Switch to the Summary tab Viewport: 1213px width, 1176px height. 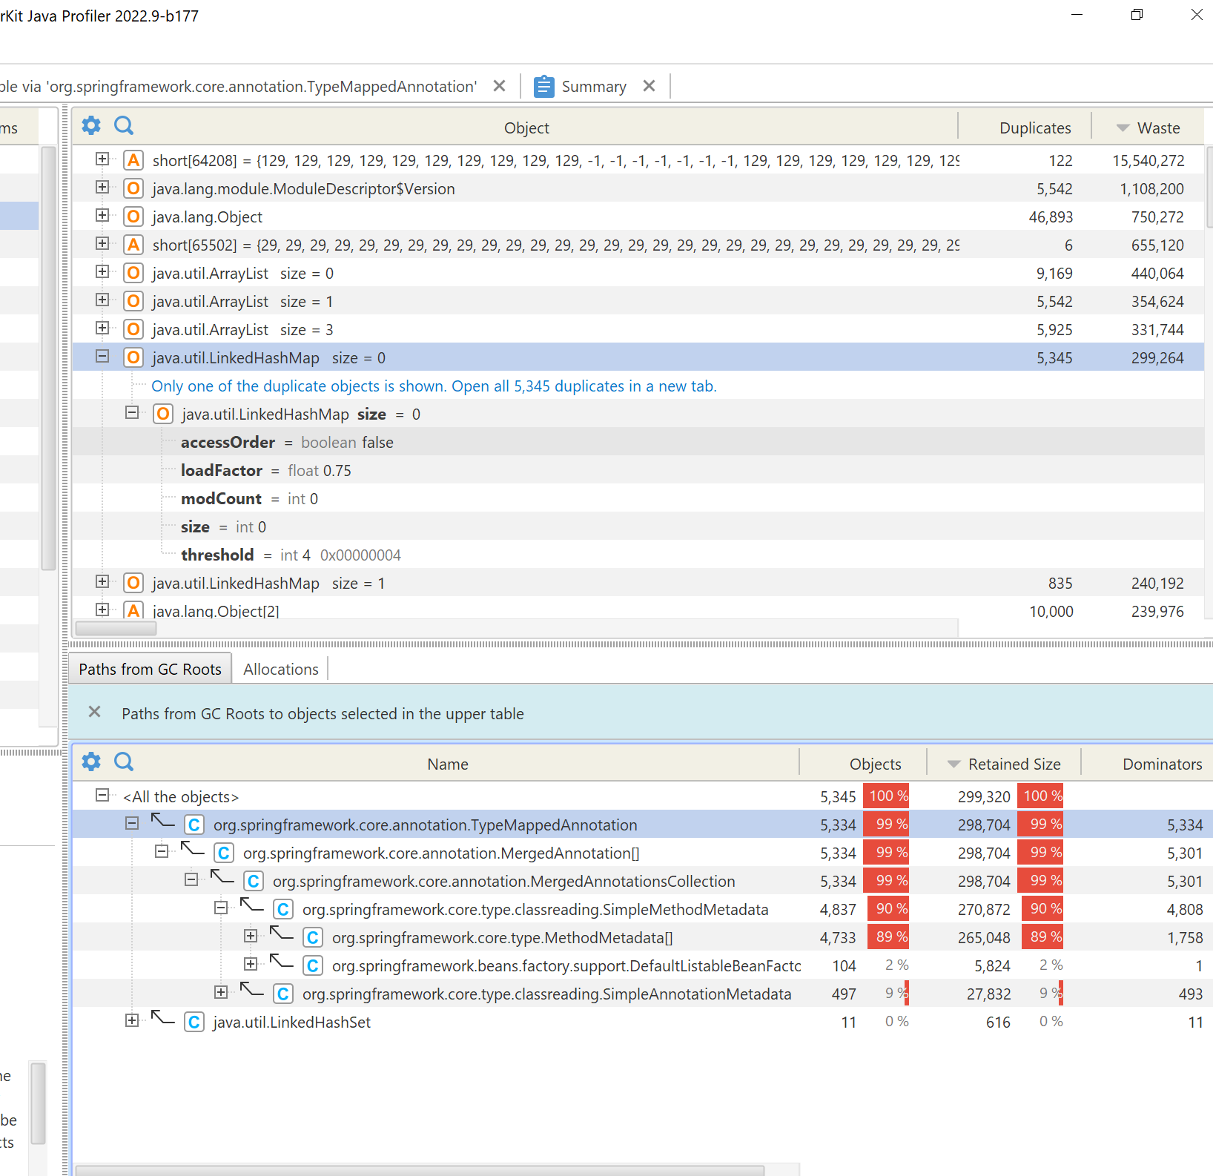point(594,87)
